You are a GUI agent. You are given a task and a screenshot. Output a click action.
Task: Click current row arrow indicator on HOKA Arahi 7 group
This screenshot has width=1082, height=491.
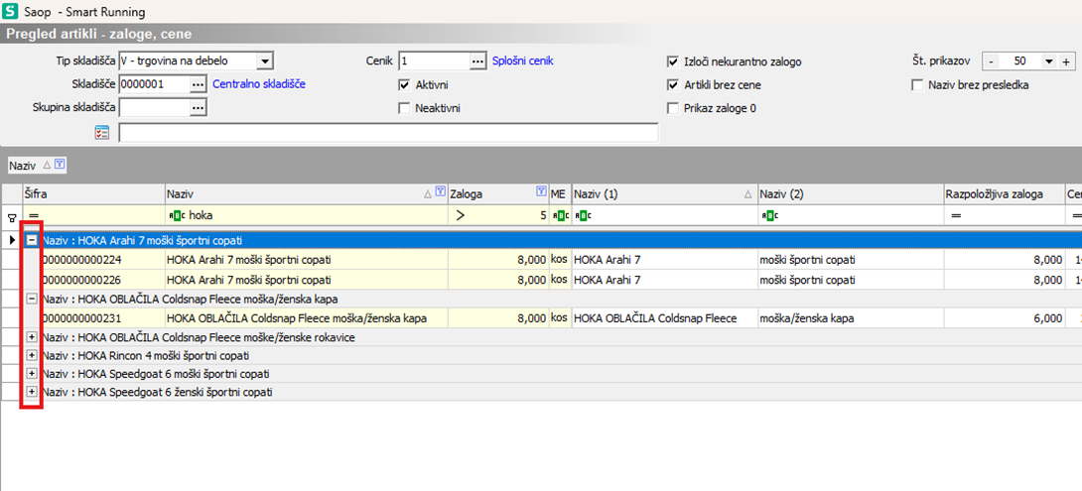tap(12, 240)
